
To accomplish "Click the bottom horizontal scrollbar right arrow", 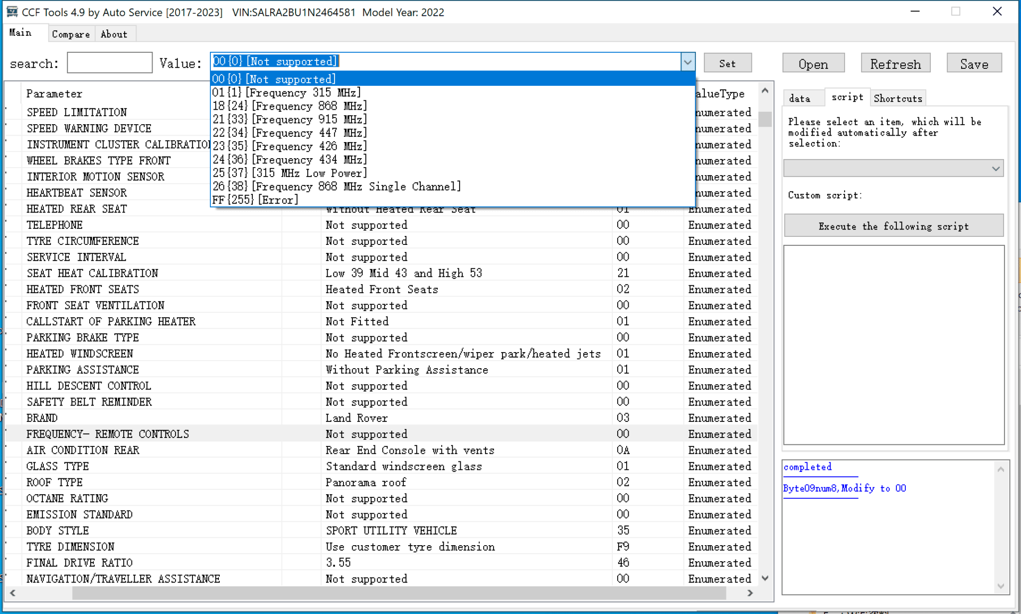I will (x=750, y=593).
